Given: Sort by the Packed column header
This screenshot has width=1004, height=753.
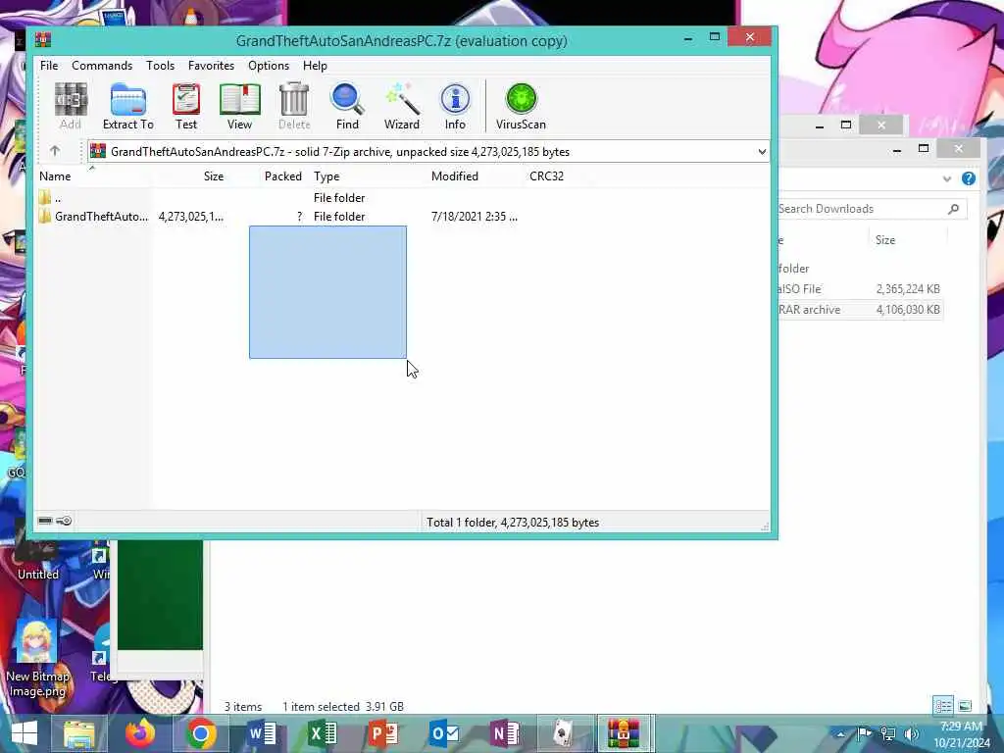Looking at the screenshot, I should [x=267, y=176].
